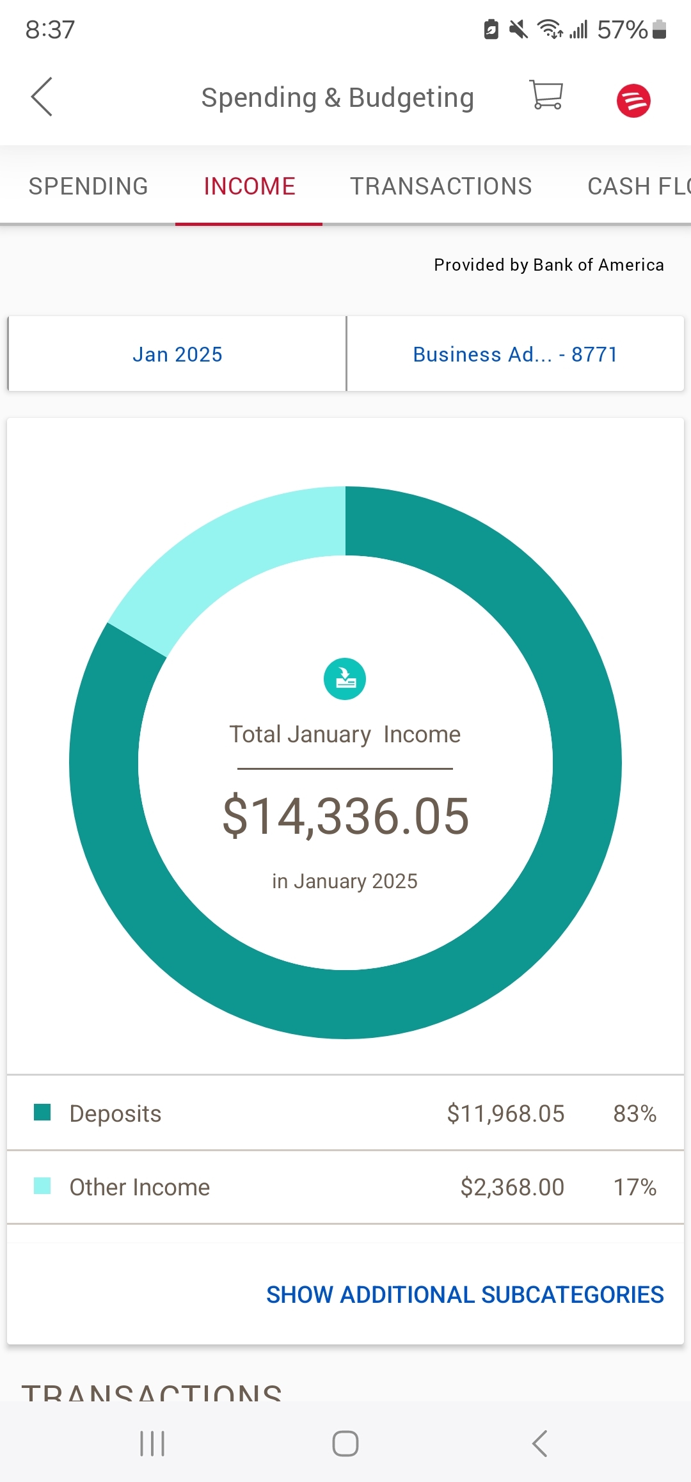Tap the back arrow in header
The image size is (691, 1482).
click(42, 97)
